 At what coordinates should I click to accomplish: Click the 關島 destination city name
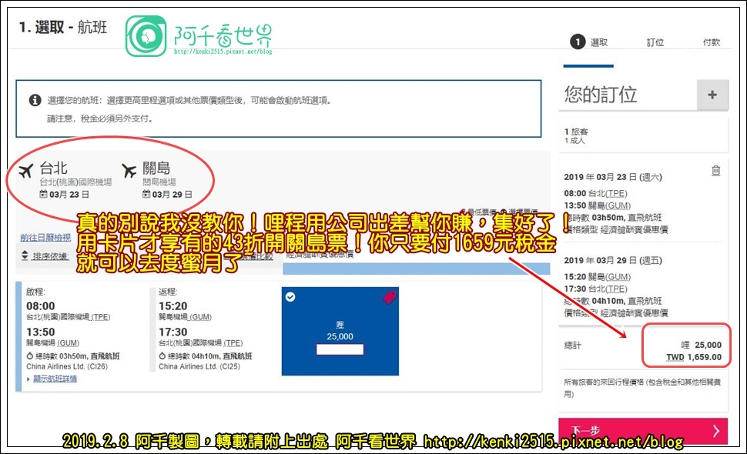[156, 168]
